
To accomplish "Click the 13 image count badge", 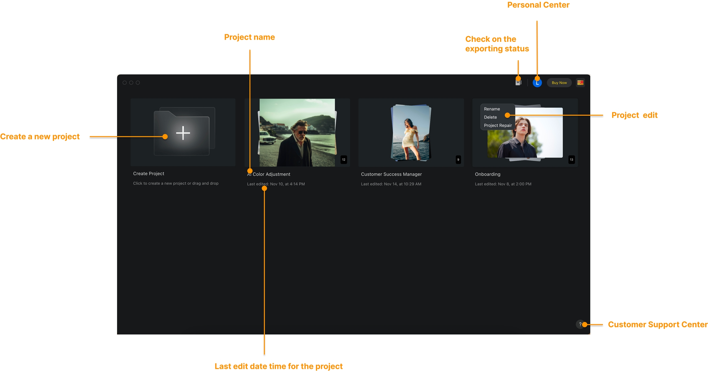I will tap(571, 159).
